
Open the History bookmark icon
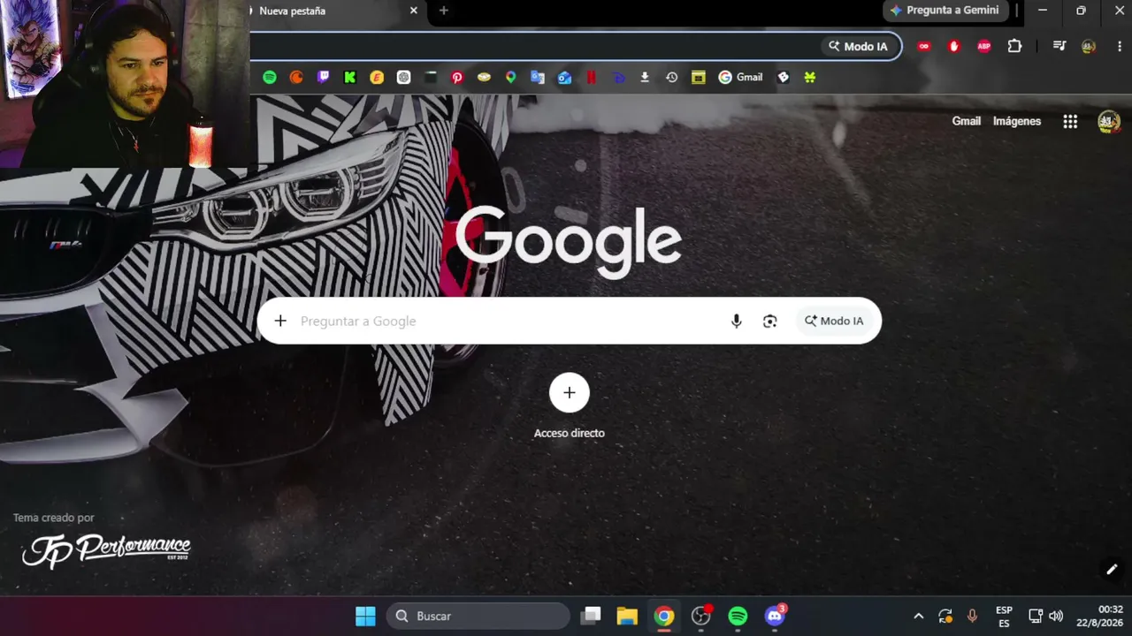(x=671, y=78)
